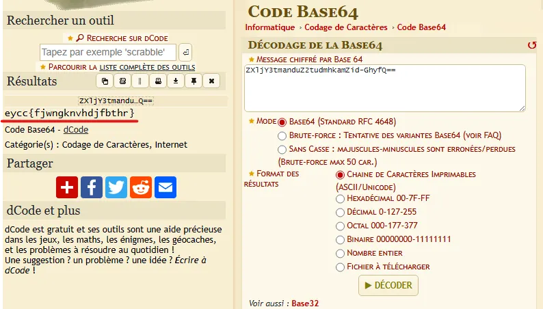Select Base64 Standard RFC 4648 mode
This screenshot has height=309, width=543.
(282, 122)
